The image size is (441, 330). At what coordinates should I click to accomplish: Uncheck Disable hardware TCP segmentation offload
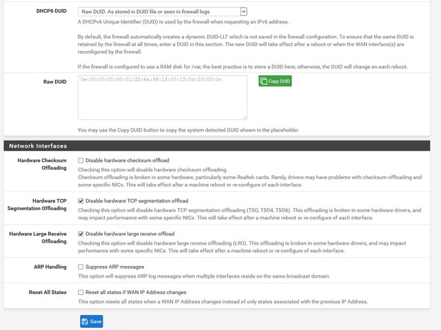[x=81, y=201]
